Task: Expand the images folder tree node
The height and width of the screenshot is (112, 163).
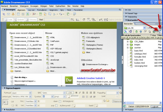Action: click(128, 45)
